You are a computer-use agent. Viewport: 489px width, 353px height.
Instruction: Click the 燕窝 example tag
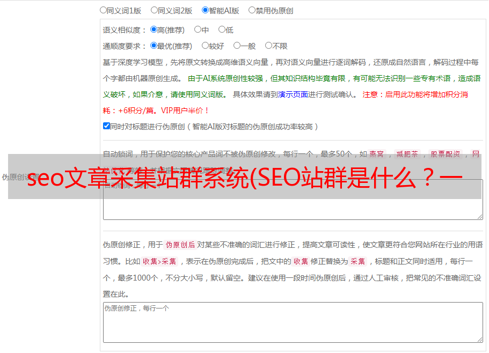[376, 154]
